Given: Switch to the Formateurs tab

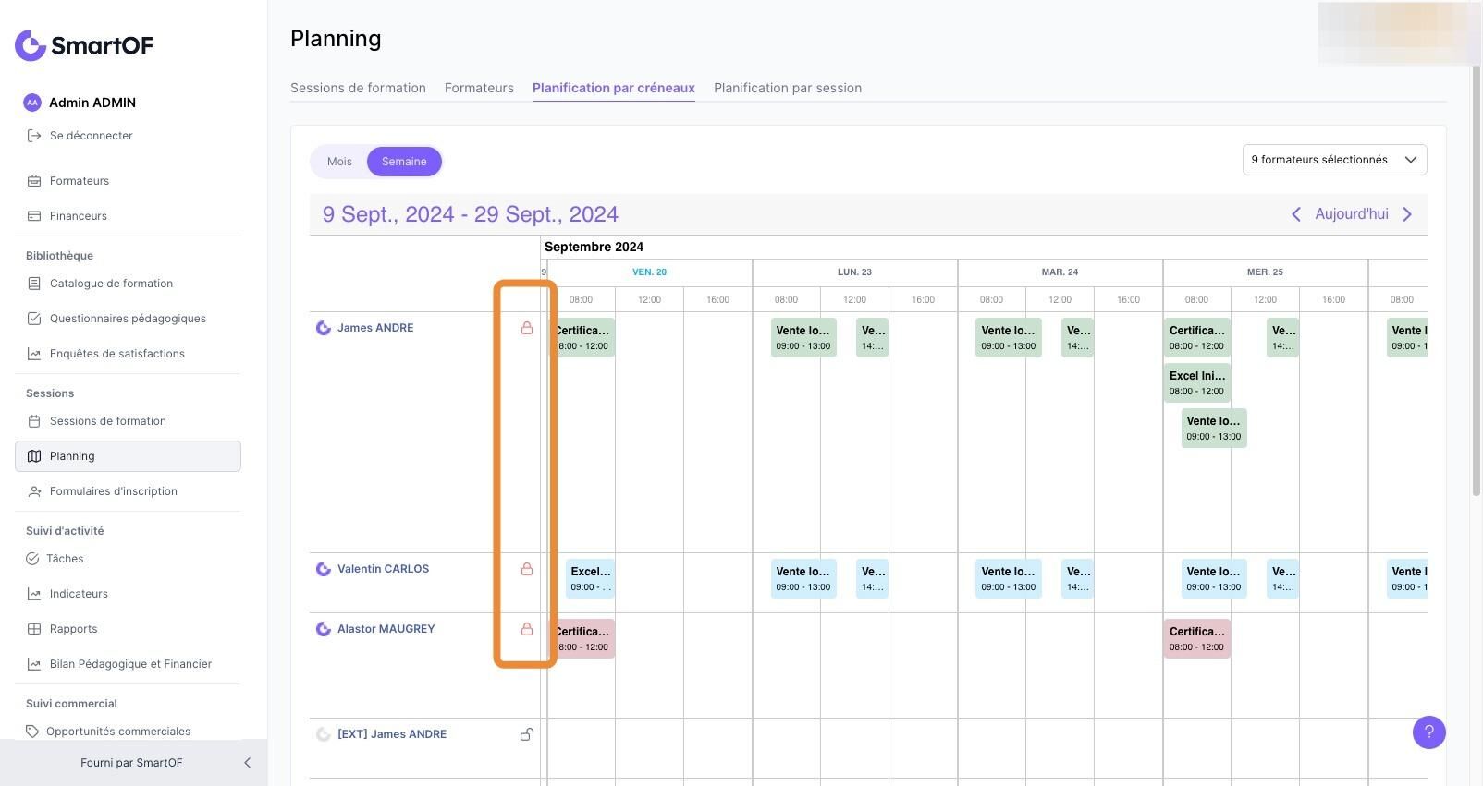Looking at the screenshot, I should pos(479,88).
